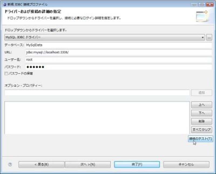Open driver settings with the ellipsis button
The height and width of the screenshot is (174, 216).
[209, 38]
